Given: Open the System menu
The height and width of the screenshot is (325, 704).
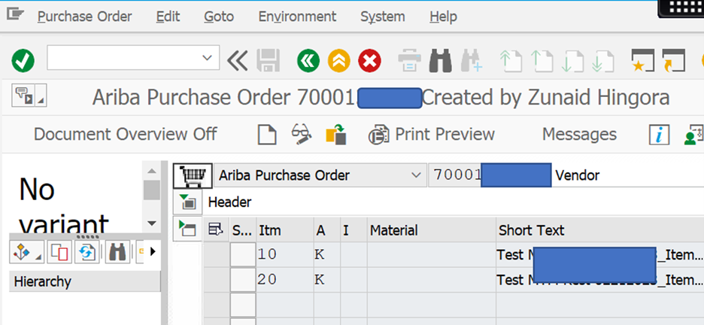Looking at the screenshot, I should pyautogui.click(x=383, y=17).
